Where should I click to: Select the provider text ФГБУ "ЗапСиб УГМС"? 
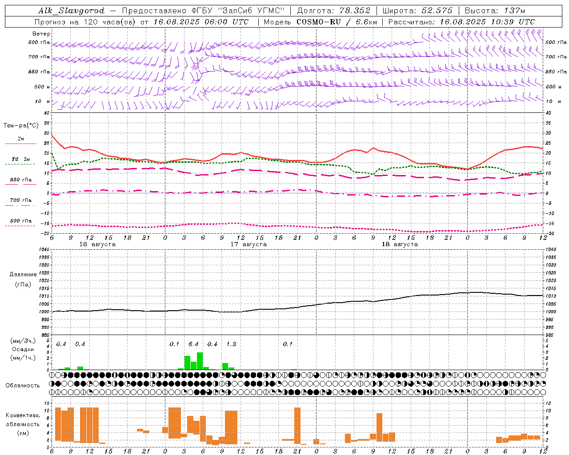click(237, 11)
